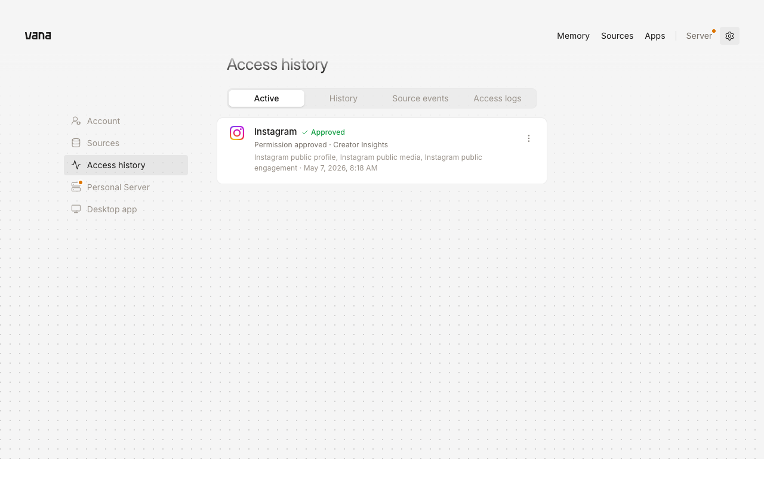
Task: Switch to the History tab
Action: tap(343, 98)
